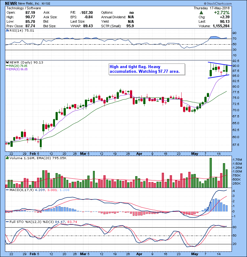This screenshot has height=257, width=247.
Task: Click the RSI indicator icon beside RSI(14)
Action: point(7,30)
